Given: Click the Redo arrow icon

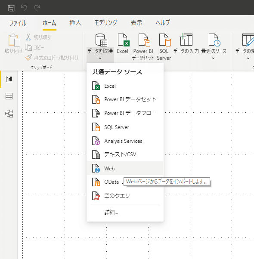Looking at the screenshot, I should pos(37,8).
